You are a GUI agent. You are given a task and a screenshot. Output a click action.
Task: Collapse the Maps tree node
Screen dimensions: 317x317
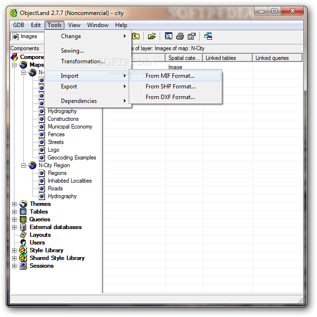(15, 65)
